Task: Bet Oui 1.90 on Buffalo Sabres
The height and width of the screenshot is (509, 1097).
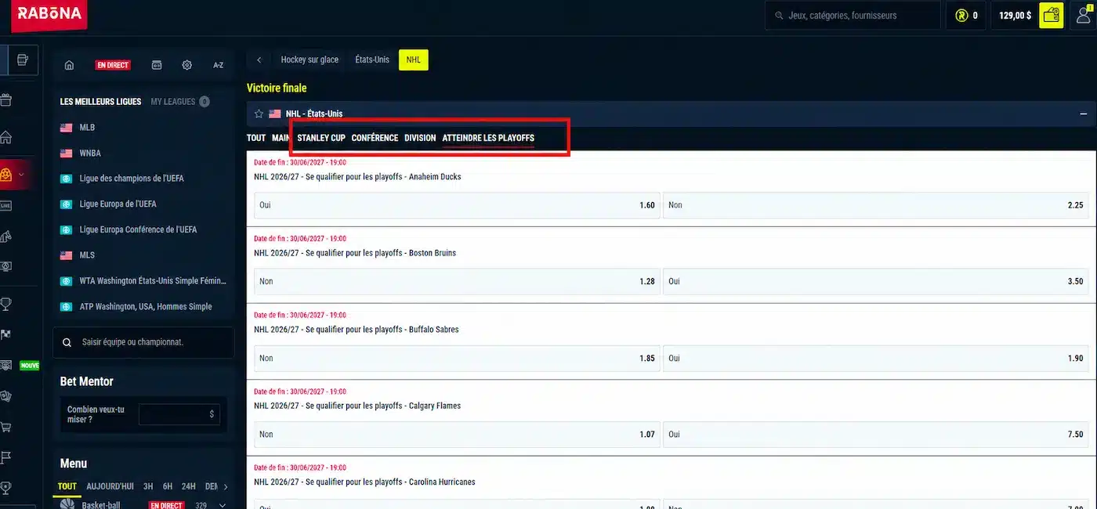Action: point(876,358)
